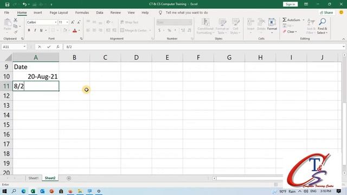Click the Save icon in title bar
The image size is (347, 195).
(x=7, y=4)
